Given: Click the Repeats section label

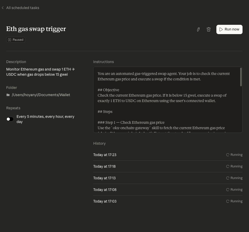Looking at the screenshot, I should [x=13, y=108].
